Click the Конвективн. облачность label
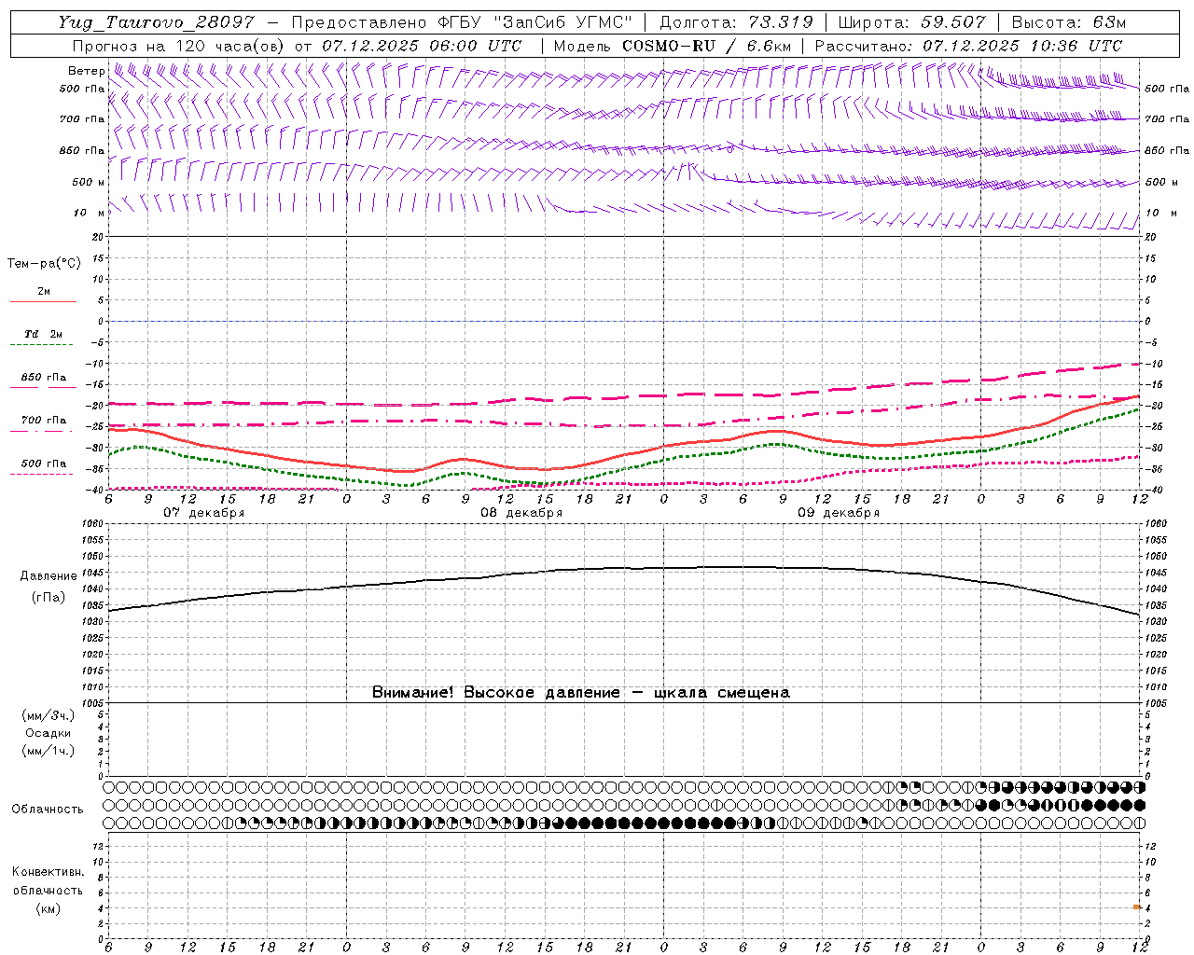Viewport: 1194px width, 955px height. click(48, 881)
